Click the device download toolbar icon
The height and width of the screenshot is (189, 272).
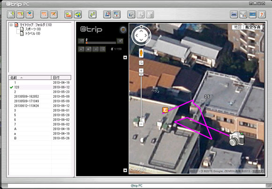pos(11,15)
